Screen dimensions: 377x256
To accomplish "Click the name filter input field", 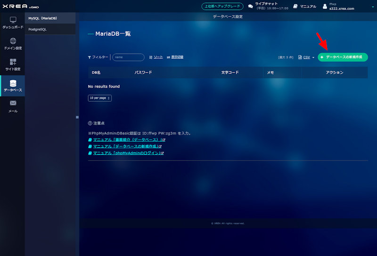I will tap(128, 57).
